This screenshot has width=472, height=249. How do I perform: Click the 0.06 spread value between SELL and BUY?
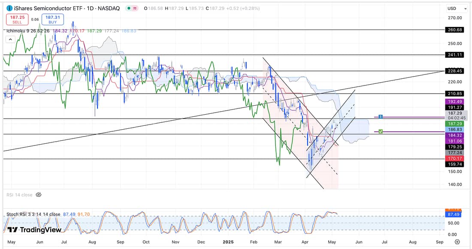[x=35, y=20]
